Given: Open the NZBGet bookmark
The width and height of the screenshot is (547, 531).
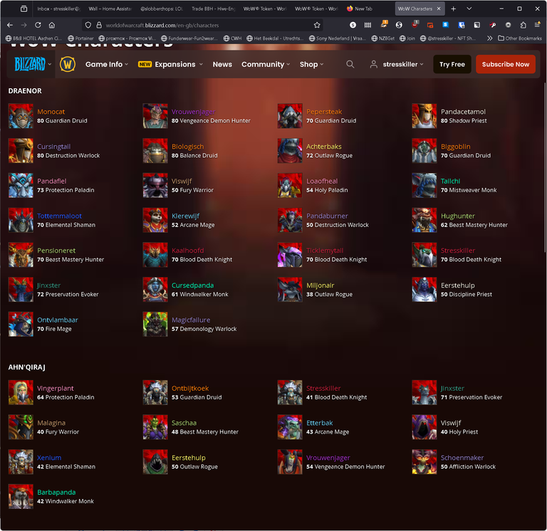Looking at the screenshot, I should pyautogui.click(x=383, y=38).
